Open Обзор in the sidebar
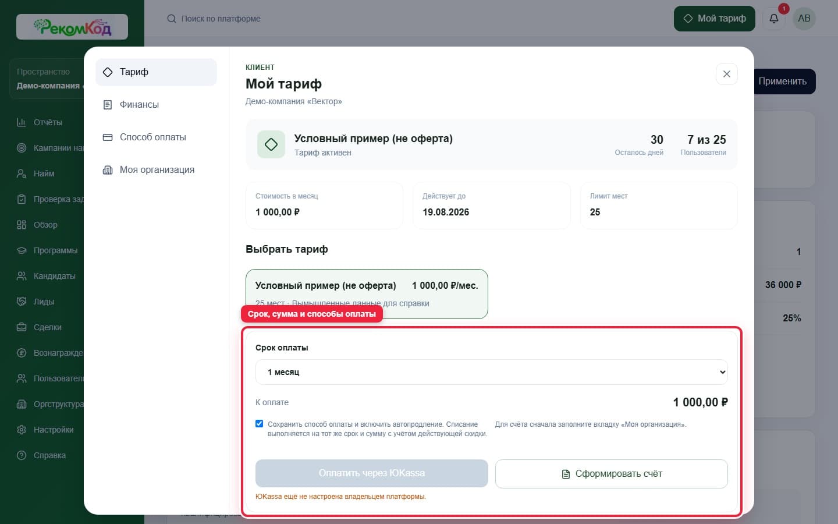 [x=45, y=225]
